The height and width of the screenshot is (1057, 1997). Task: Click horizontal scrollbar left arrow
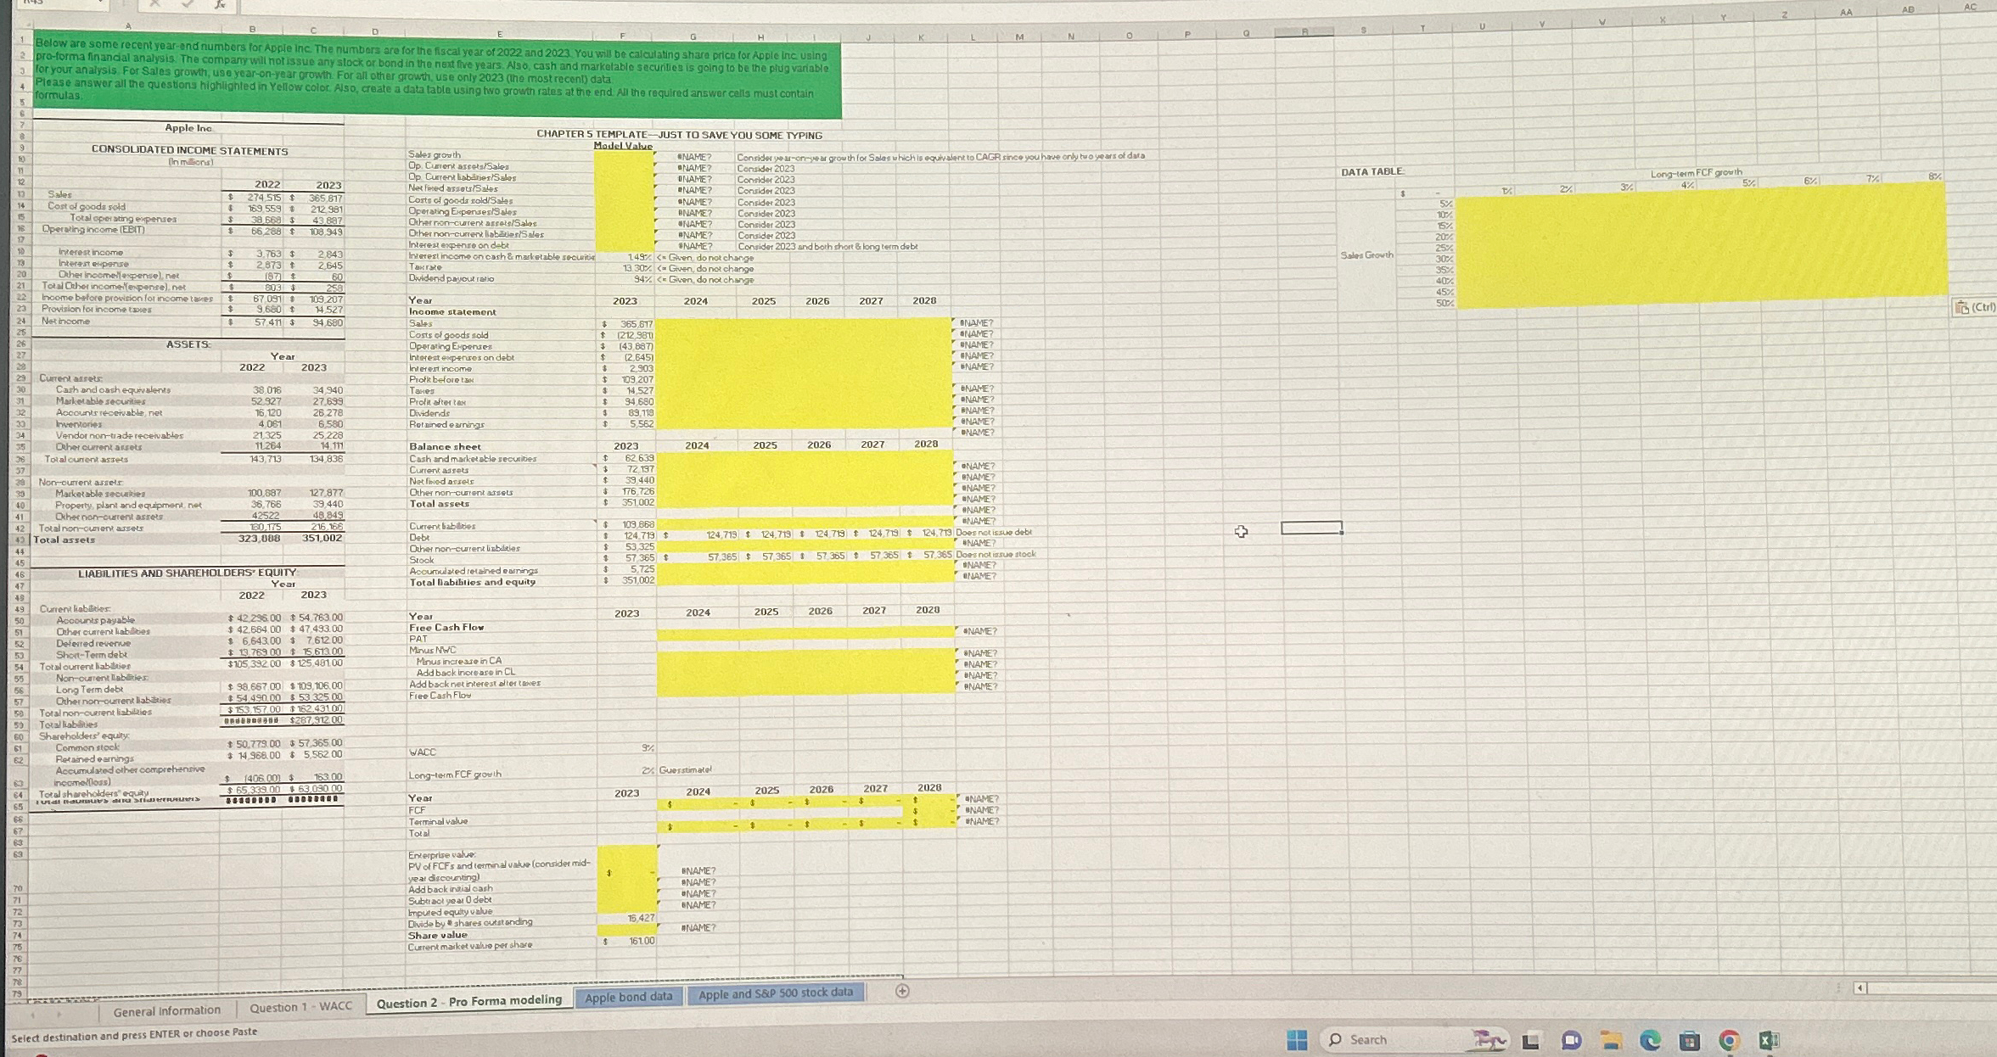[x=1860, y=988]
